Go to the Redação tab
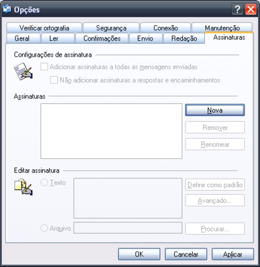260x267 pixels. point(184,38)
